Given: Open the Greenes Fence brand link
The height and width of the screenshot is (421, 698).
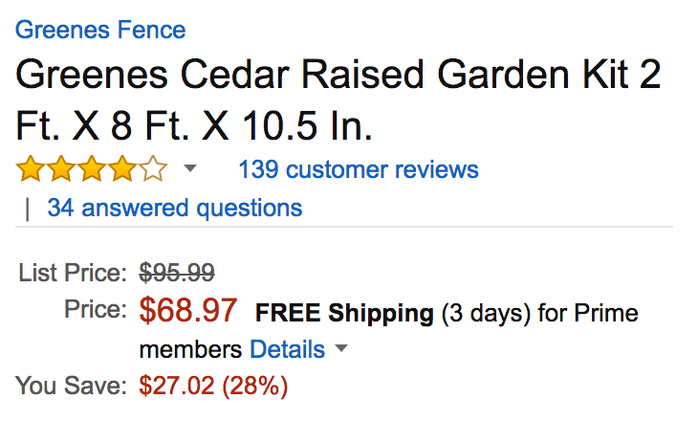Looking at the screenshot, I should (100, 29).
